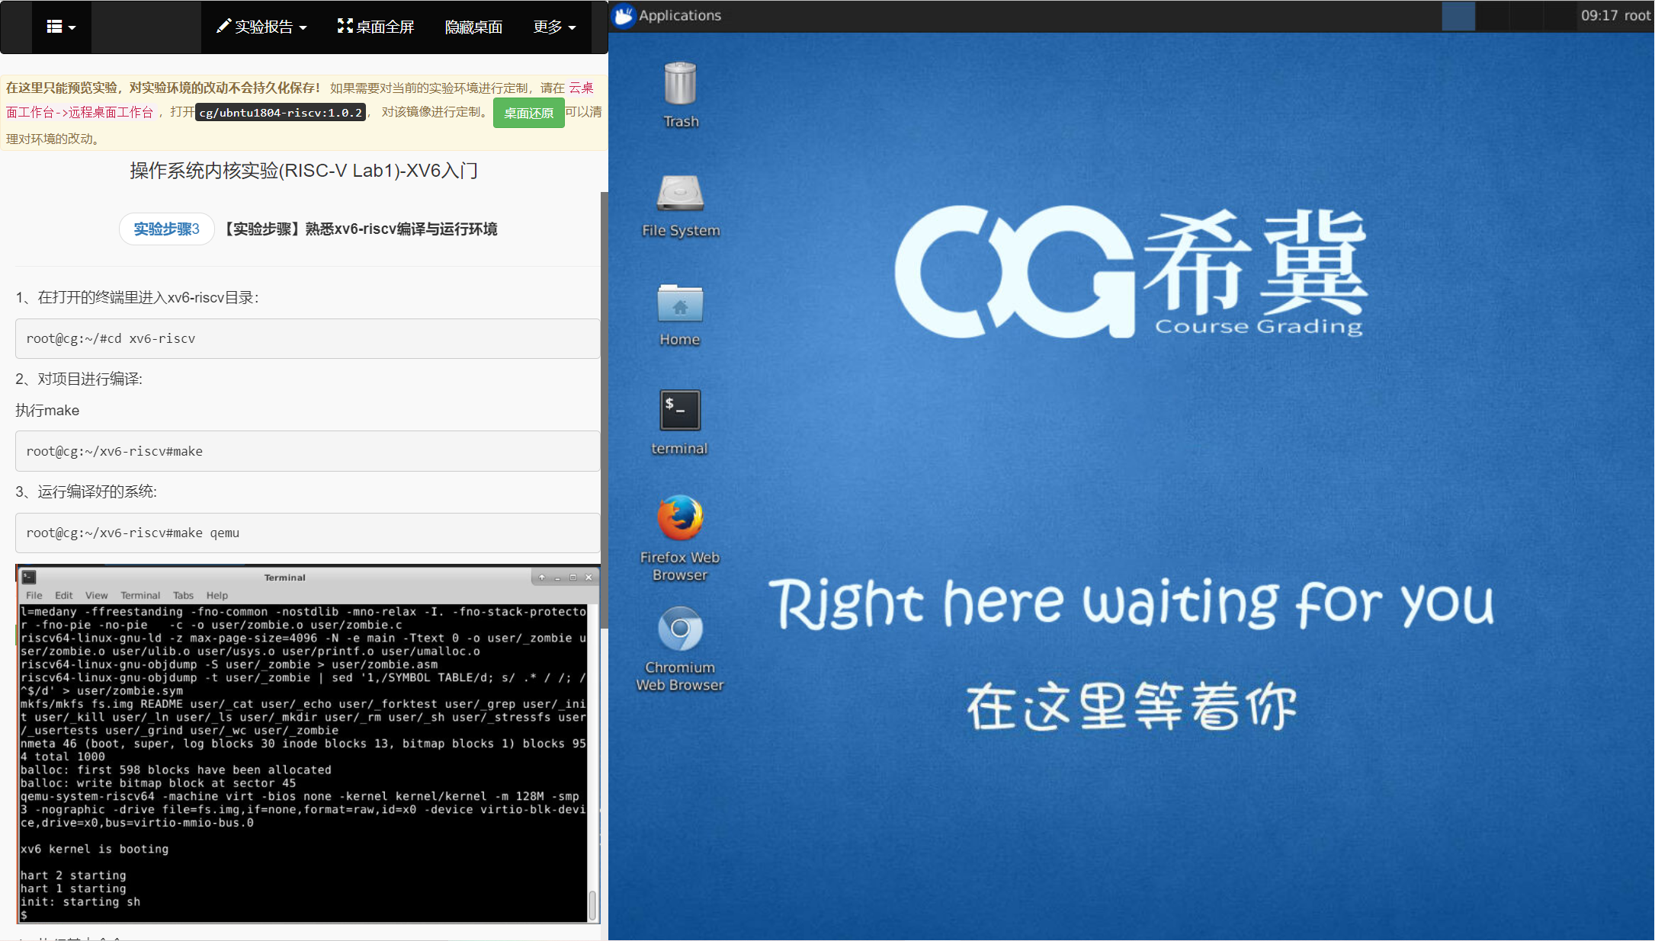Screen dimensions: 1655x941
Task: Click the root user label in panel
Action: coord(1637,15)
